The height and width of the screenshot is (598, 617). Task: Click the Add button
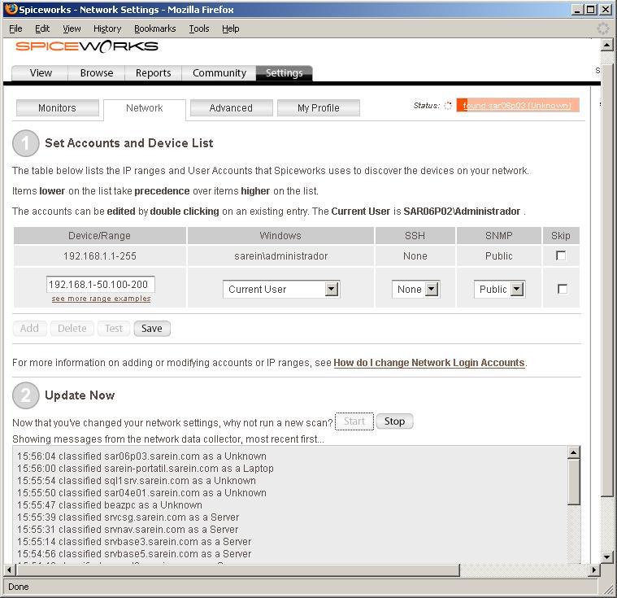(29, 329)
